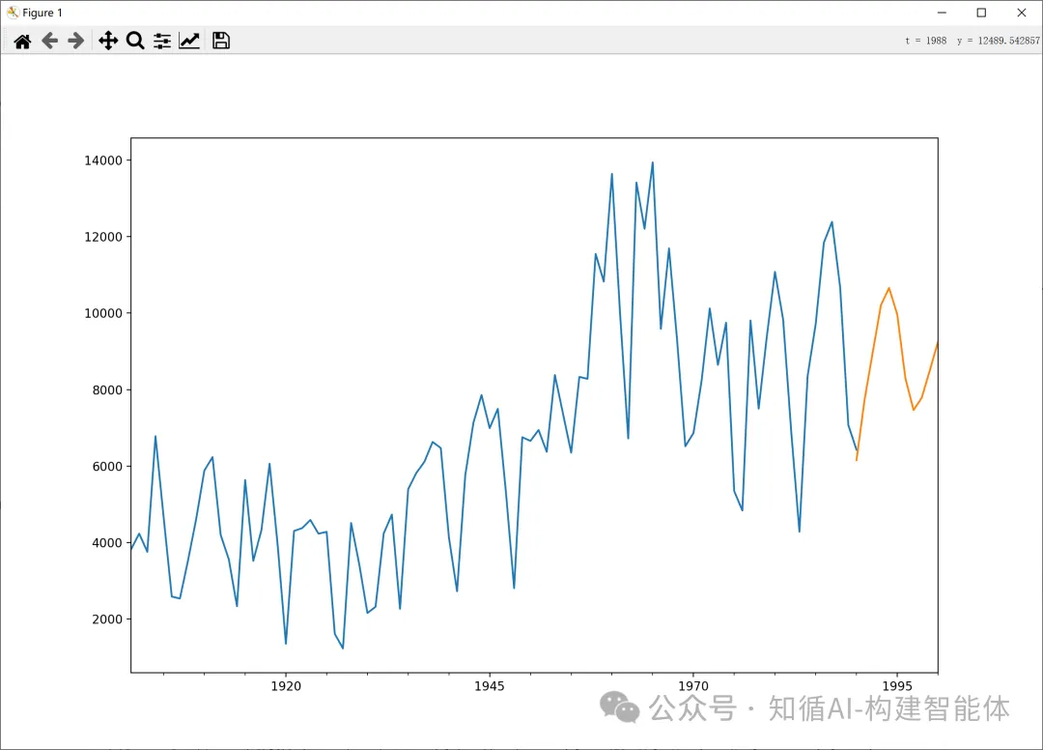Open the Configure subplots dialog
Screen dimensions: 1043x750
[162, 41]
